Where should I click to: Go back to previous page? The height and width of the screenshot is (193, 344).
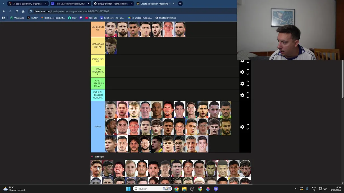[x=4, y=11]
